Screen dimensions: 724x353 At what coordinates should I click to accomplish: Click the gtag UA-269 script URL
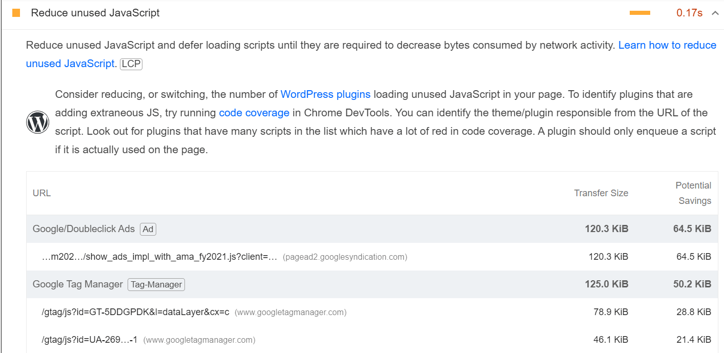[89, 340]
